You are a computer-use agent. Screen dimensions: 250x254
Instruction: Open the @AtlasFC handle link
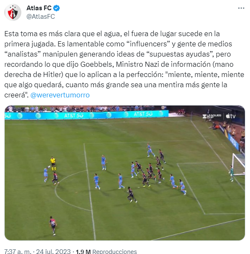click(x=41, y=17)
